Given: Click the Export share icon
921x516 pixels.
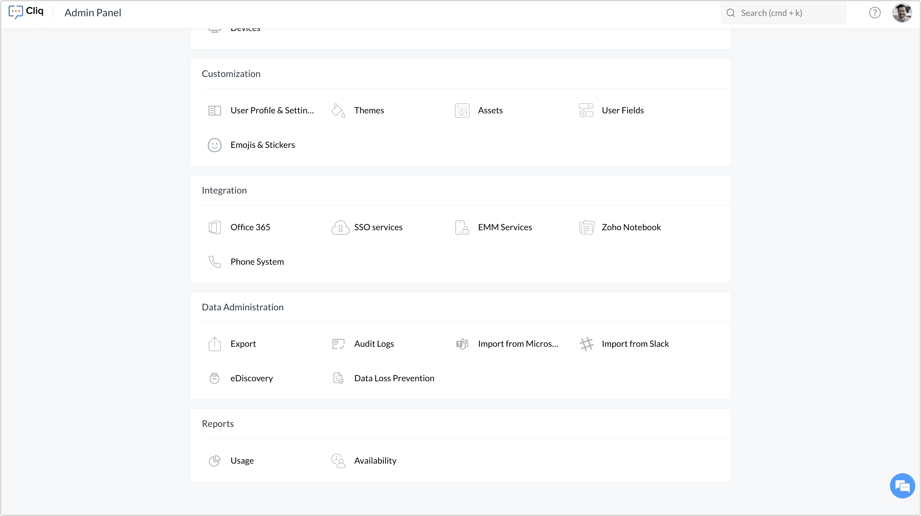Looking at the screenshot, I should [x=215, y=344].
